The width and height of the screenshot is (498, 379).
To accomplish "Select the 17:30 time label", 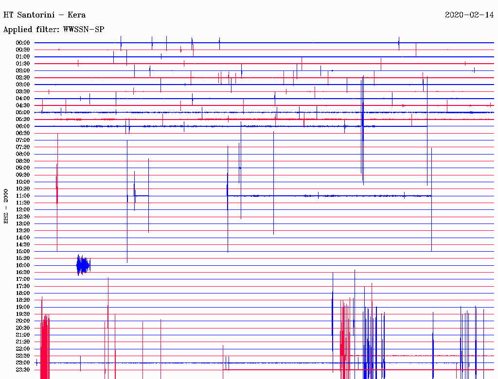I will point(23,286).
